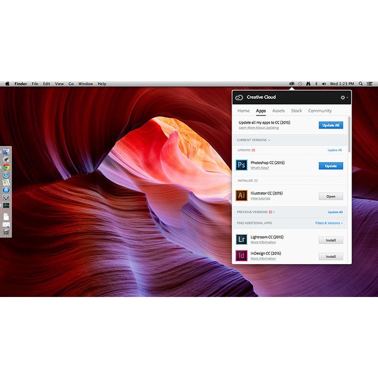Open What's New? link under Photoshop

click(x=260, y=168)
